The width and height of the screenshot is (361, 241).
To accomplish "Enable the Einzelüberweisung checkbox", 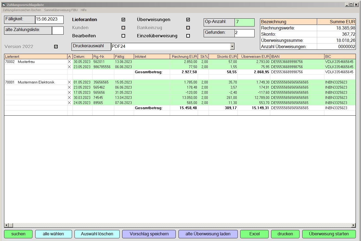I will [x=188, y=36].
